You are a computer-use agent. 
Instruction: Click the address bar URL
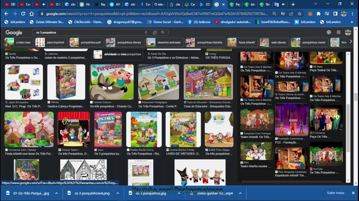click(157, 13)
